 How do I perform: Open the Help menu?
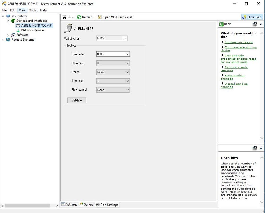pos(43,10)
